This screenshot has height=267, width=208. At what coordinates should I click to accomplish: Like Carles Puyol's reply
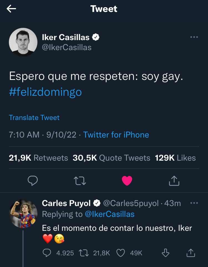coord(120,253)
